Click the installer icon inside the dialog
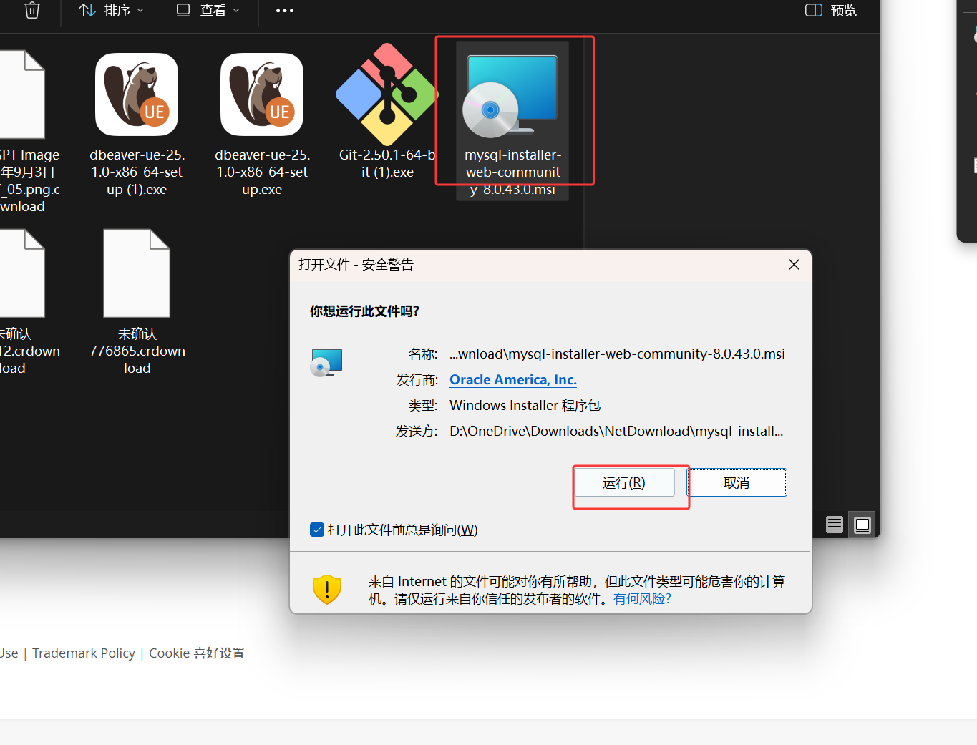Image resolution: width=977 pixels, height=745 pixels. coord(326,363)
